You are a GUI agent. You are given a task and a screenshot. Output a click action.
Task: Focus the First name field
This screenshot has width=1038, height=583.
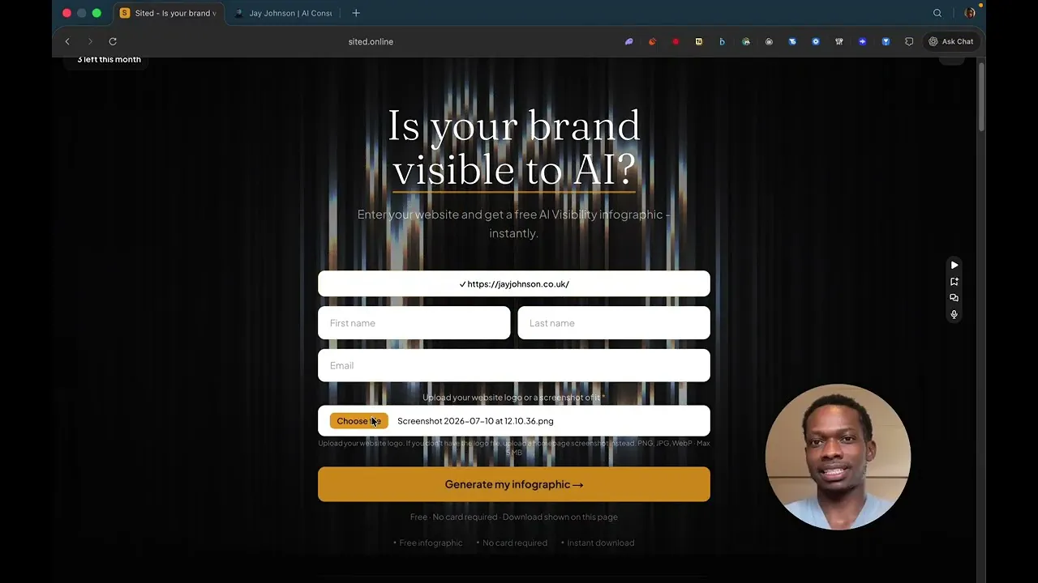pos(414,323)
